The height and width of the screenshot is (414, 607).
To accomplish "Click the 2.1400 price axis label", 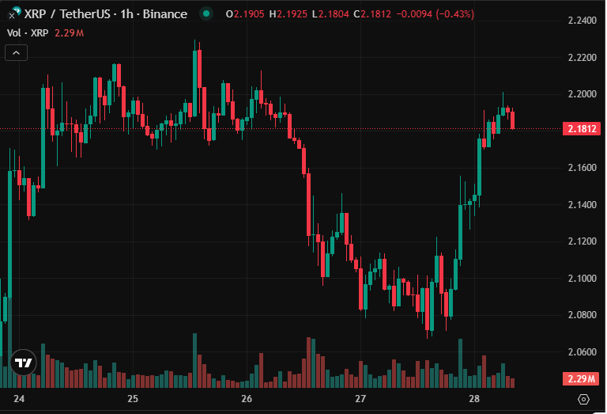I will [582, 205].
